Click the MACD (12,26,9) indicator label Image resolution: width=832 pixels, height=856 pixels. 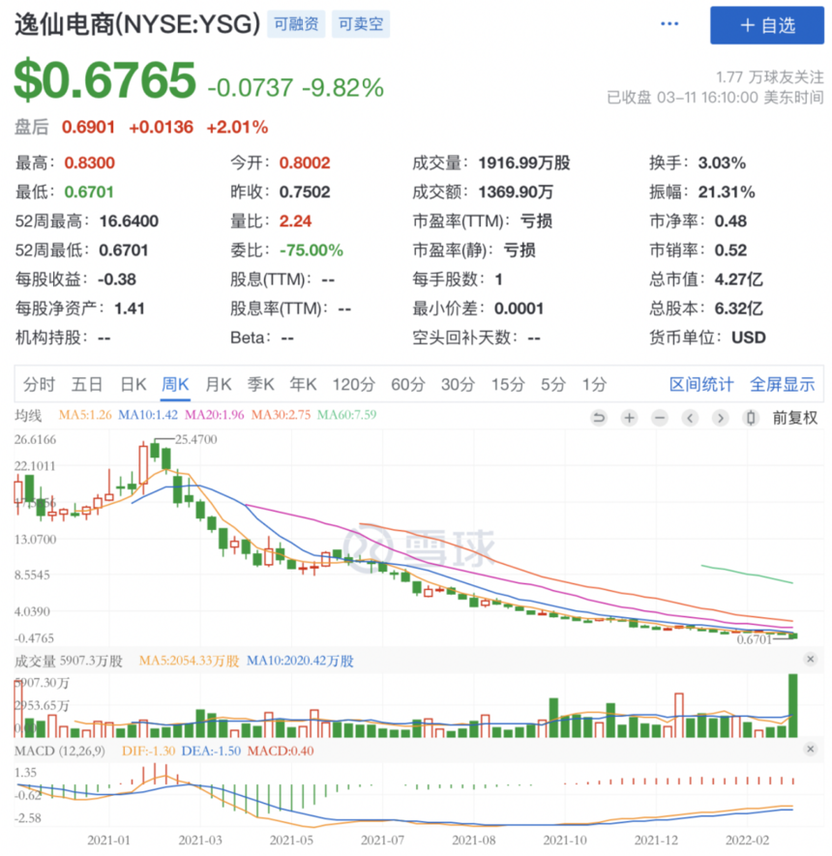tap(60, 752)
